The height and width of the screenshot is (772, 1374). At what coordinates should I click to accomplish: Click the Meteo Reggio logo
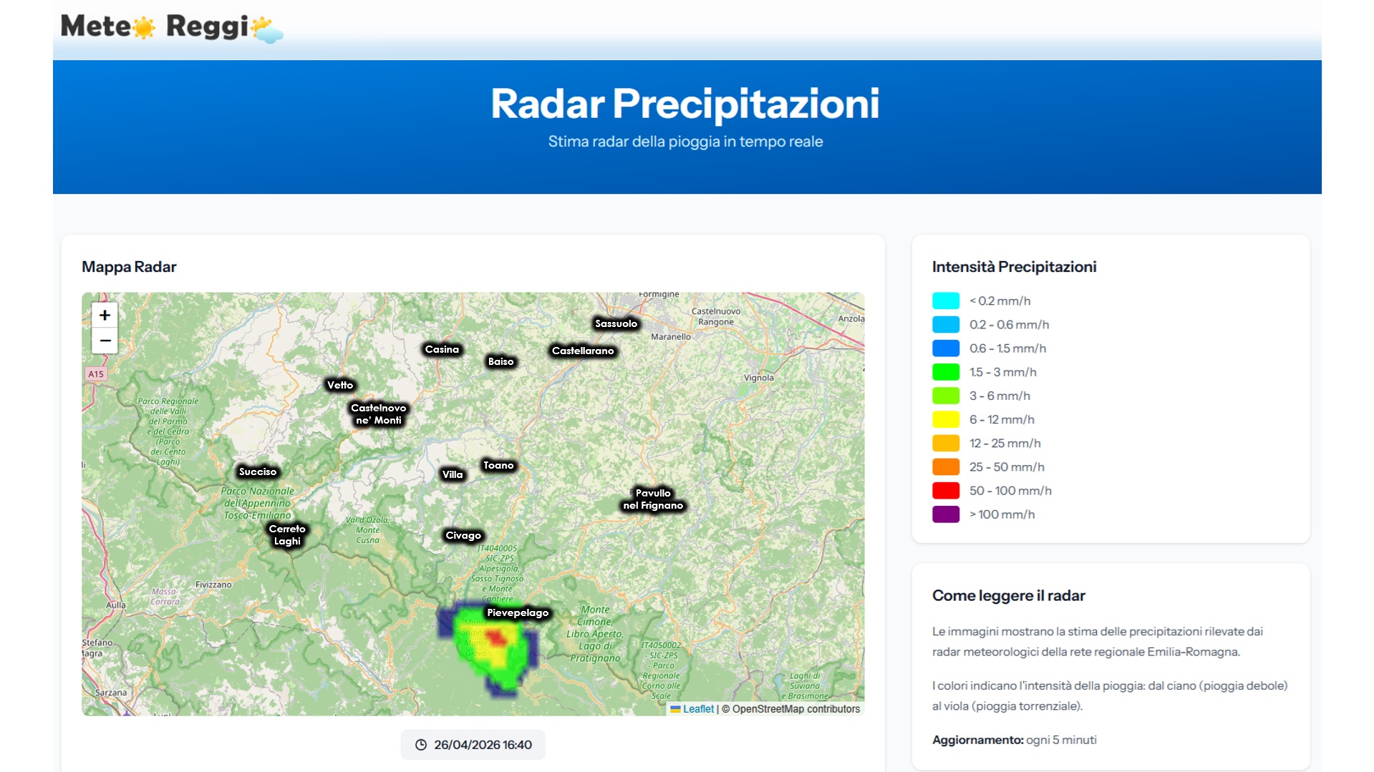tap(172, 28)
